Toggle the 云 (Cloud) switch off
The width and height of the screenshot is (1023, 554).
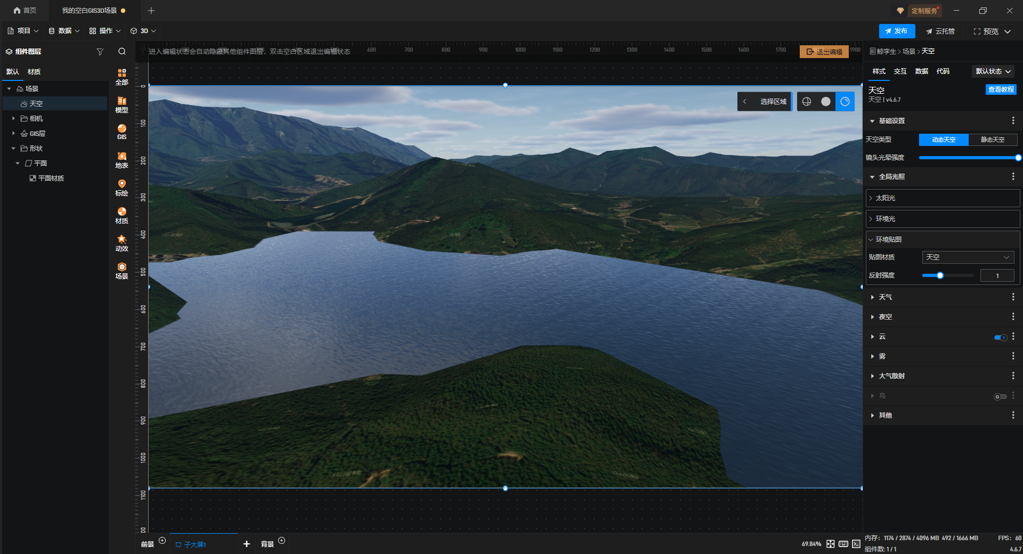1000,337
